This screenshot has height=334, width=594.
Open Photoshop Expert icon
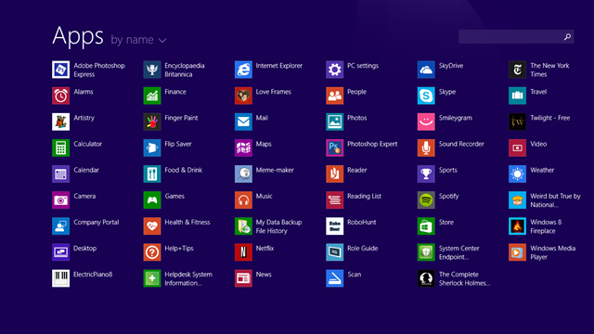tap(334, 148)
